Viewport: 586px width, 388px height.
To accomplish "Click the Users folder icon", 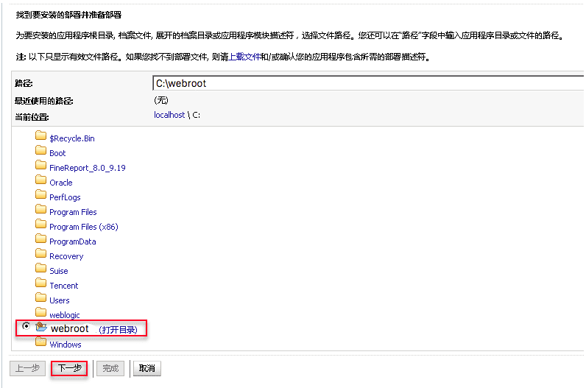I will coord(40,297).
